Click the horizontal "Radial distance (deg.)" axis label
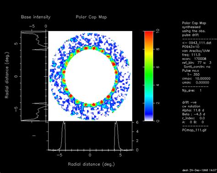217x173 pixels. point(91,164)
